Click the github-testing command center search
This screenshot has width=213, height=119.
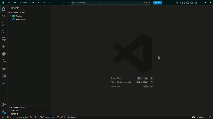[x=106, y=3]
